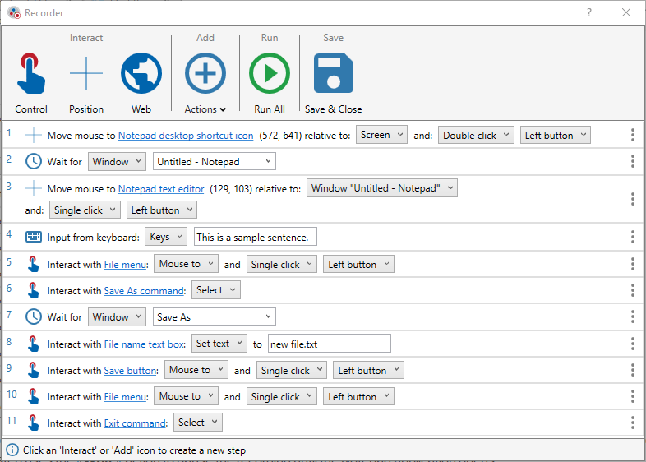Open the Screen relative-to dropdown
This screenshot has width=646, height=462.
381,135
